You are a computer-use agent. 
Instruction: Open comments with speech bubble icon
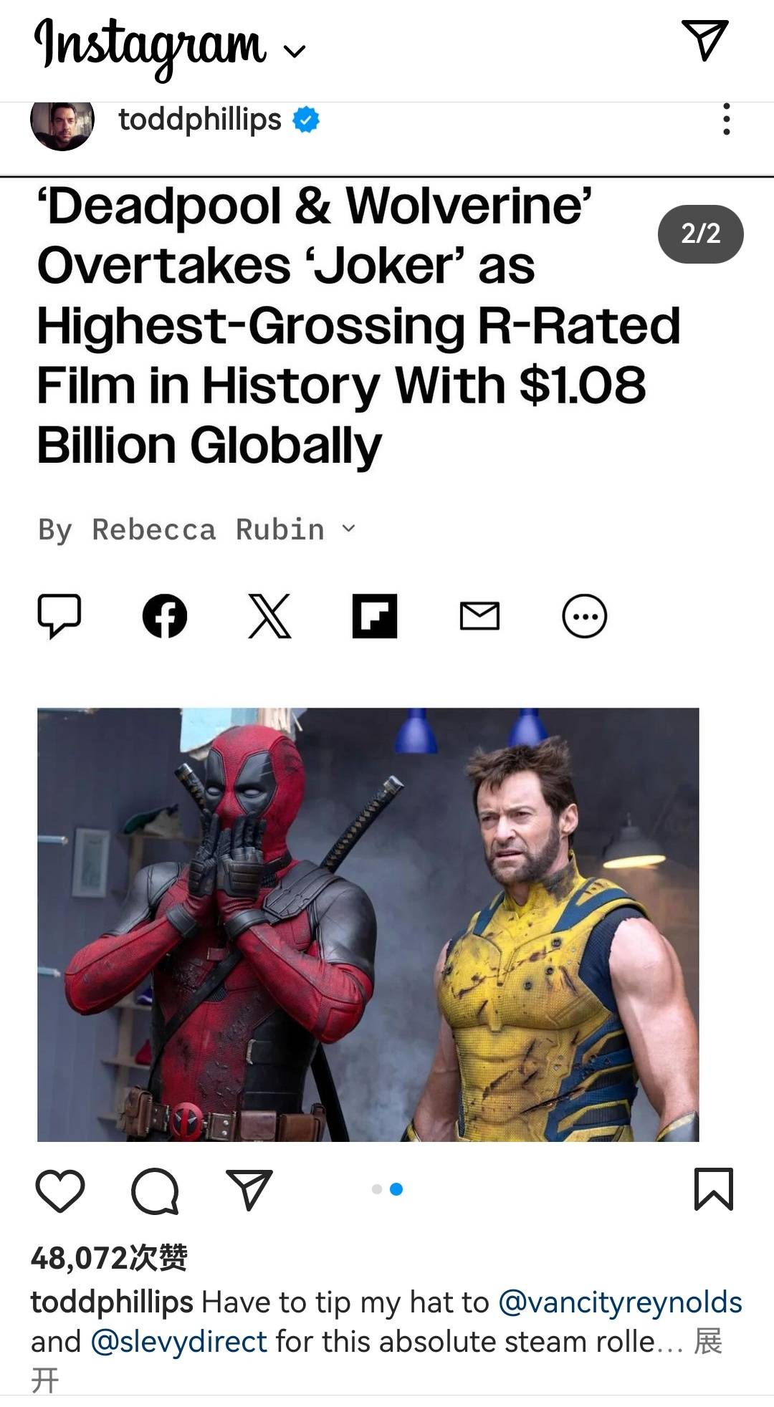pyautogui.click(x=155, y=1191)
